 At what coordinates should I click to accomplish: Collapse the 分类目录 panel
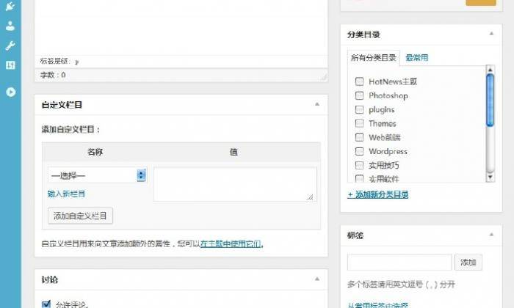pos(491,34)
